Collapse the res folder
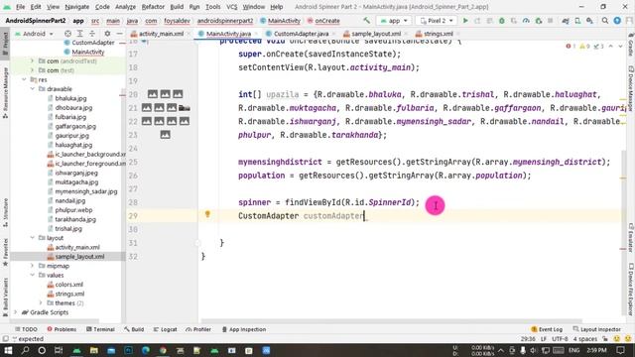635x357 pixels. (24, 79)
